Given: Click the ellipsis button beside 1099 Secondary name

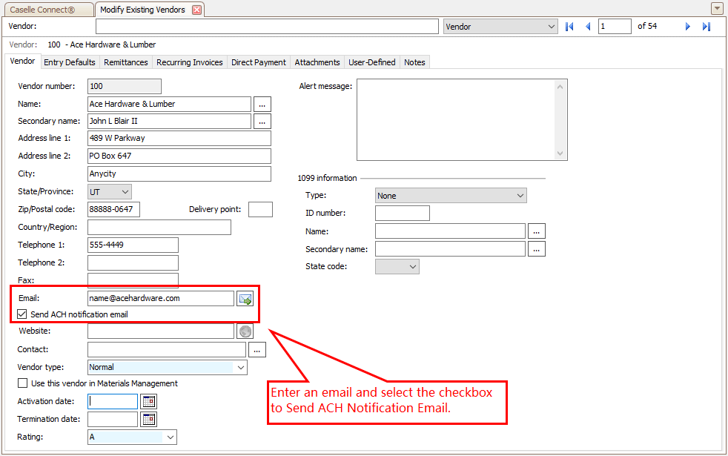Looking at the screenshot, I should 537,249.
